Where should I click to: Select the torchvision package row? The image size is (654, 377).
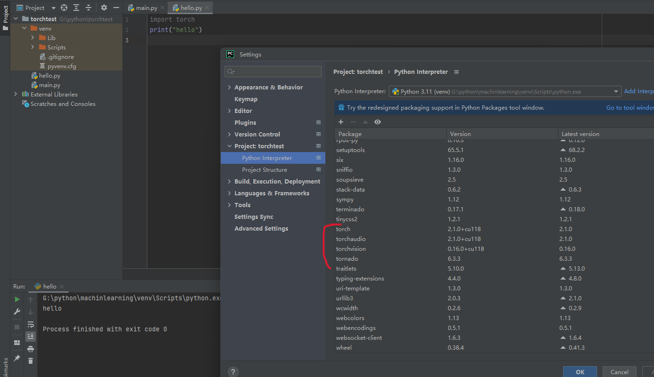tap(494, 249)
